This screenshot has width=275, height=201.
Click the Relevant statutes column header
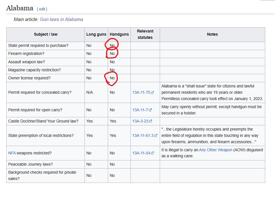coord(145,34)
